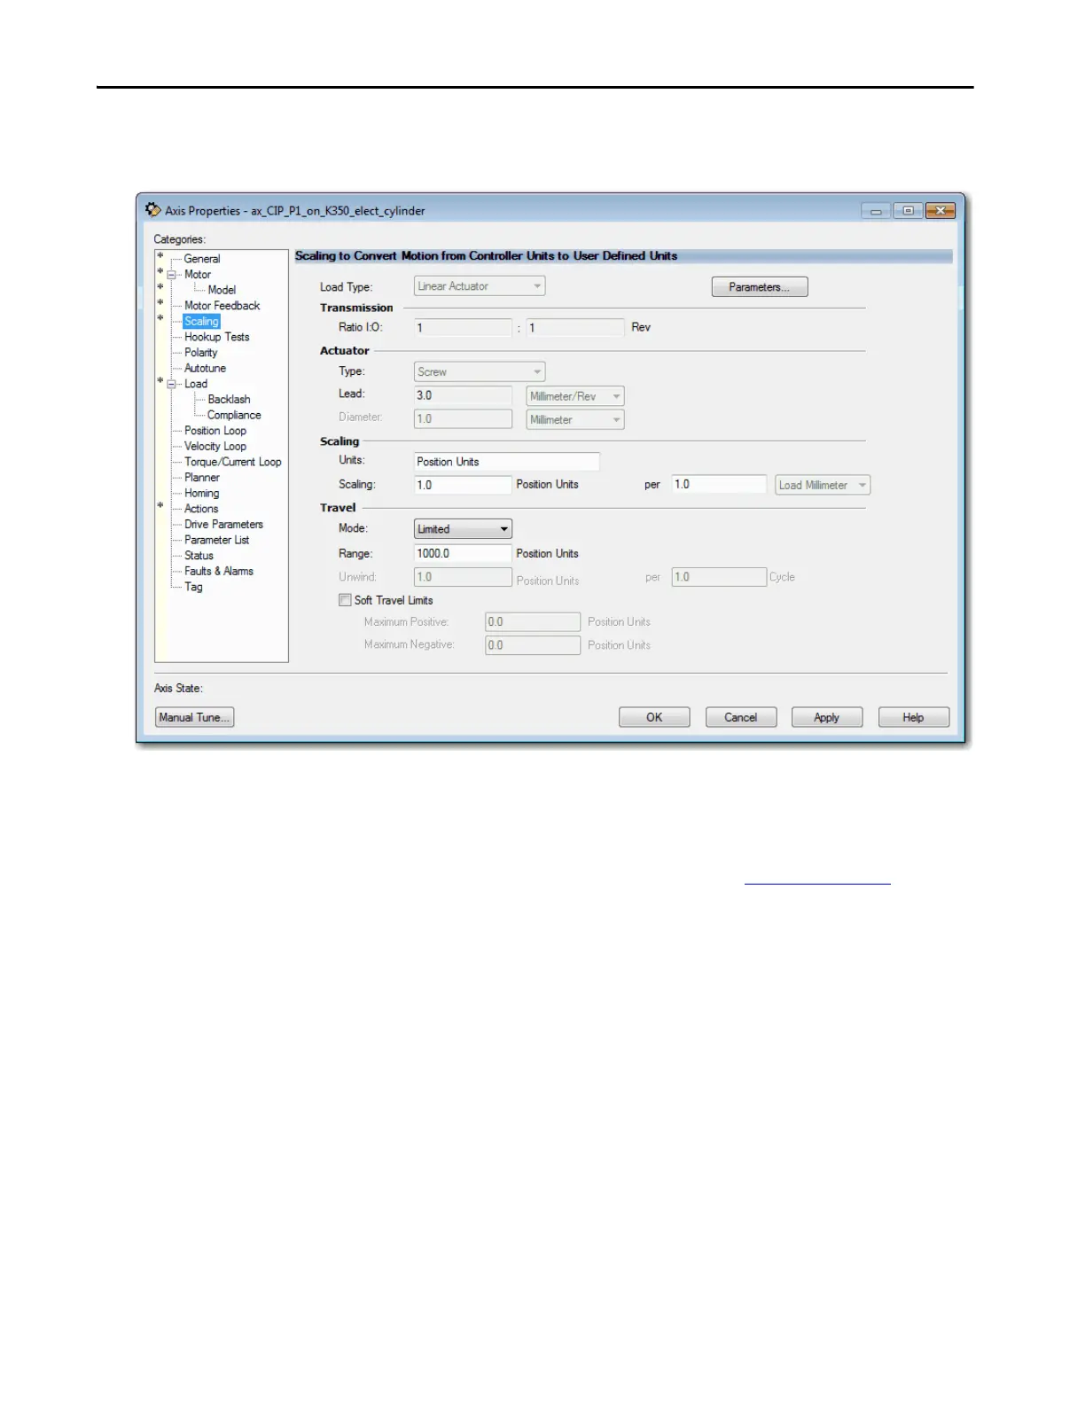Click the Scaling Units text field
The height and width of the screenshot is (1404, 1085).
507,462
